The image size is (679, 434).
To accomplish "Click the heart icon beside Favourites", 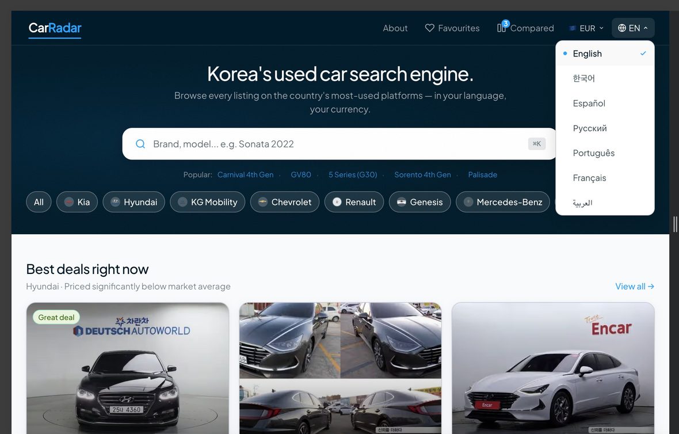I will point(430,28).
